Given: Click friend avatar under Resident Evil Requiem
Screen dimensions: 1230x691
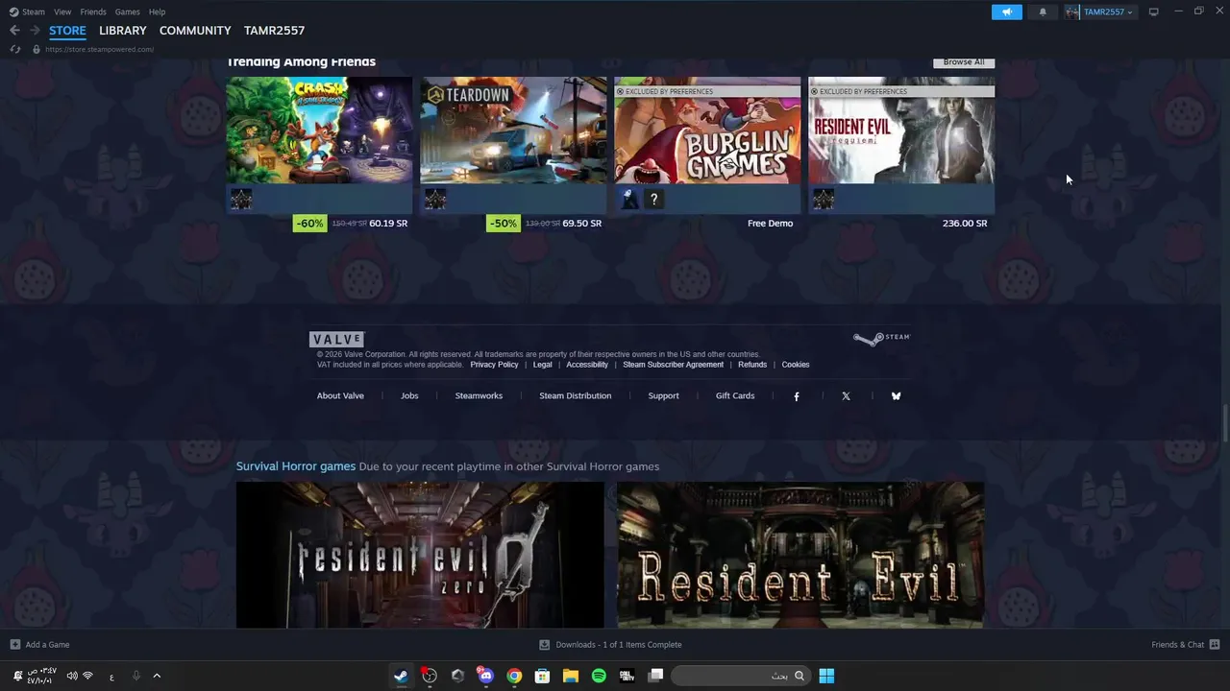Looking at the screenshot, I should coord(824,199).
